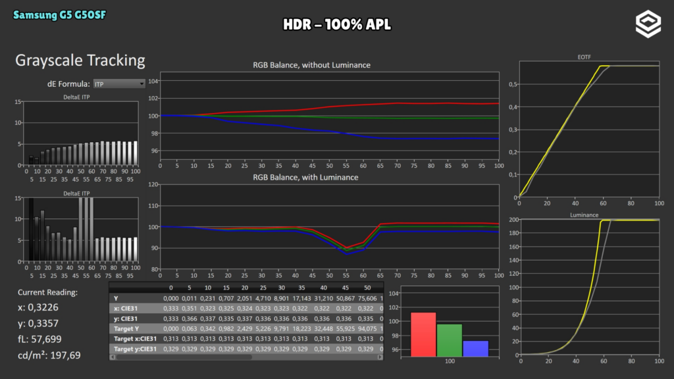Image resolution: width=674 pixels, height=379 pixels.
Task: Click the Target Y value 32,448
Action: point(323,329)
